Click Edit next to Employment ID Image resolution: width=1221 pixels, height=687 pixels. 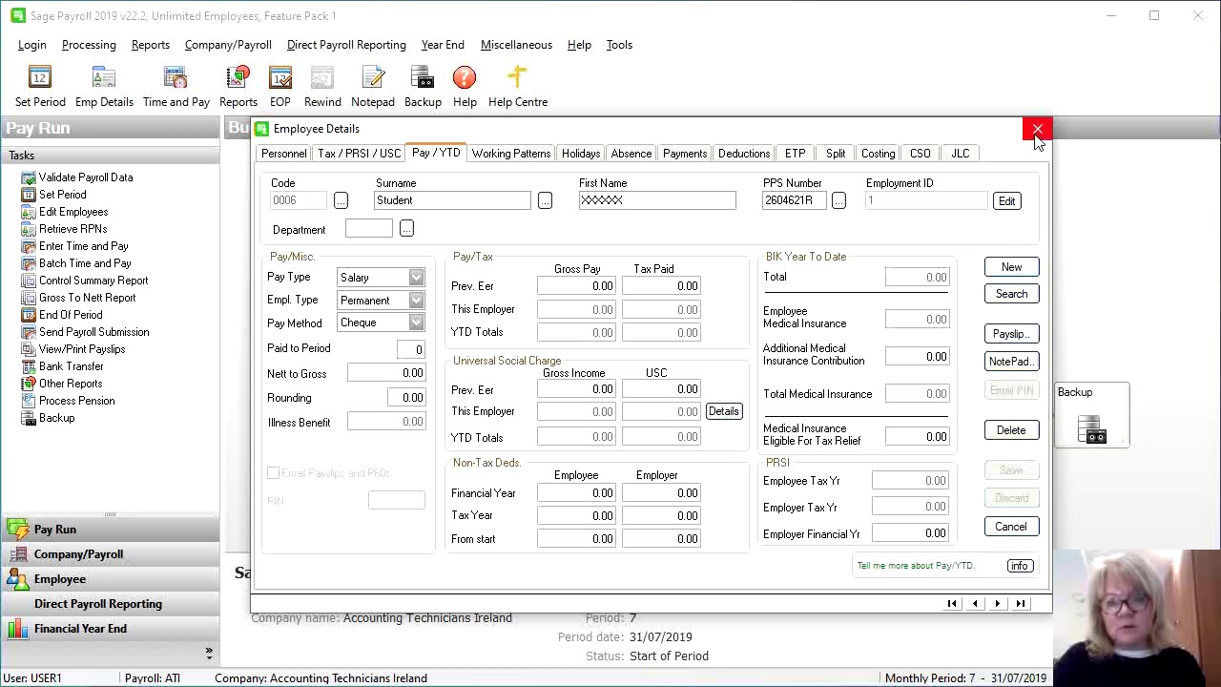point(1006,201)
